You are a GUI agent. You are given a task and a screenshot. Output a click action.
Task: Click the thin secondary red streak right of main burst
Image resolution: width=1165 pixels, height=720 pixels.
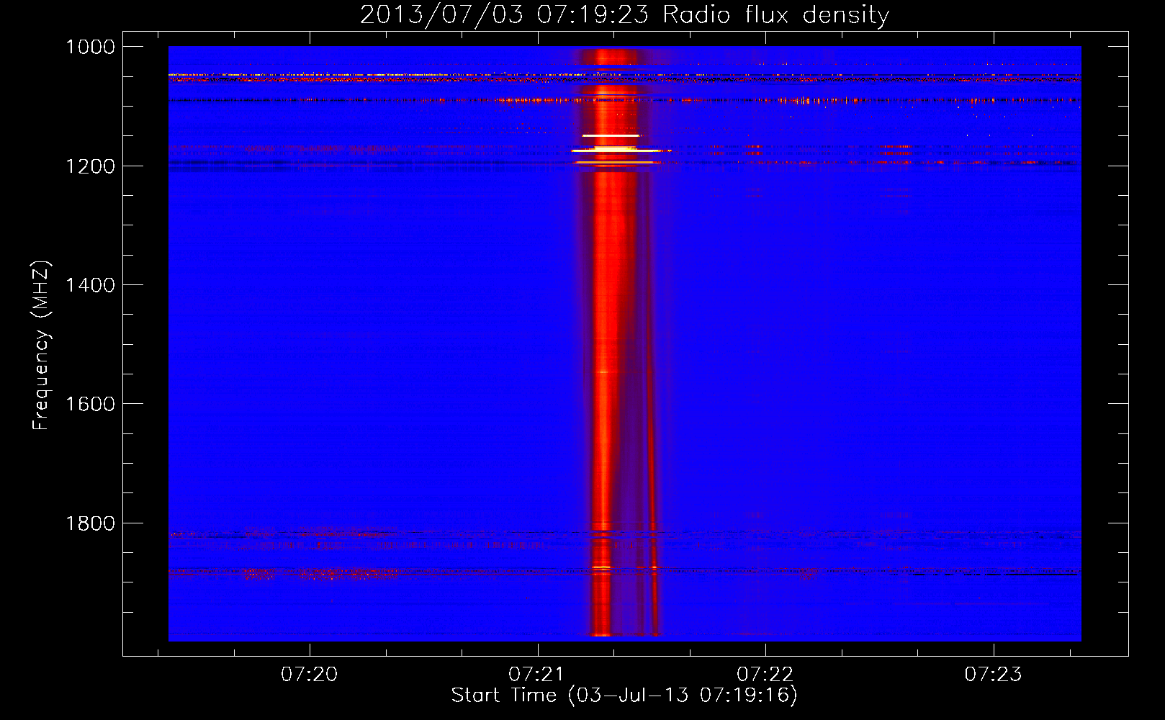pyautogui.click(x=652, y=461)
